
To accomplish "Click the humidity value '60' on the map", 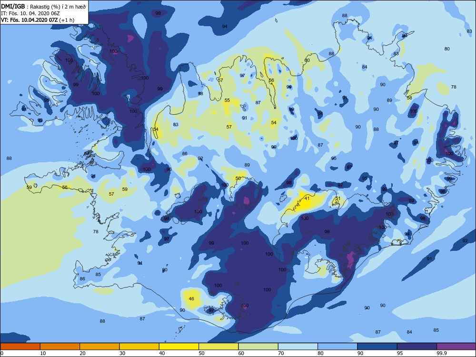I will pyautogui.click(x=307, y=60).
